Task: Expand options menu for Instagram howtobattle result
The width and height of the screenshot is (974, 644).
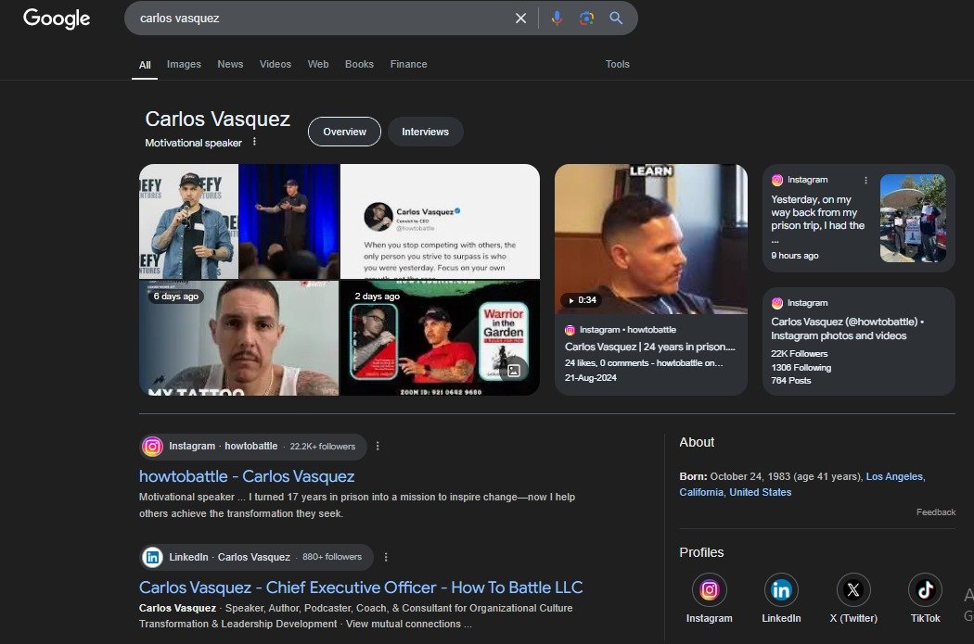Action: click(x=378, y=446)
